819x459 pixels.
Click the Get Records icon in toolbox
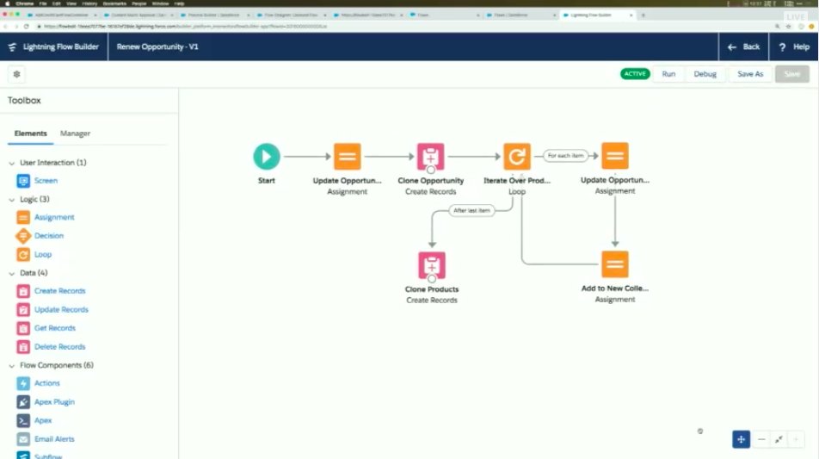click(23, 328)
